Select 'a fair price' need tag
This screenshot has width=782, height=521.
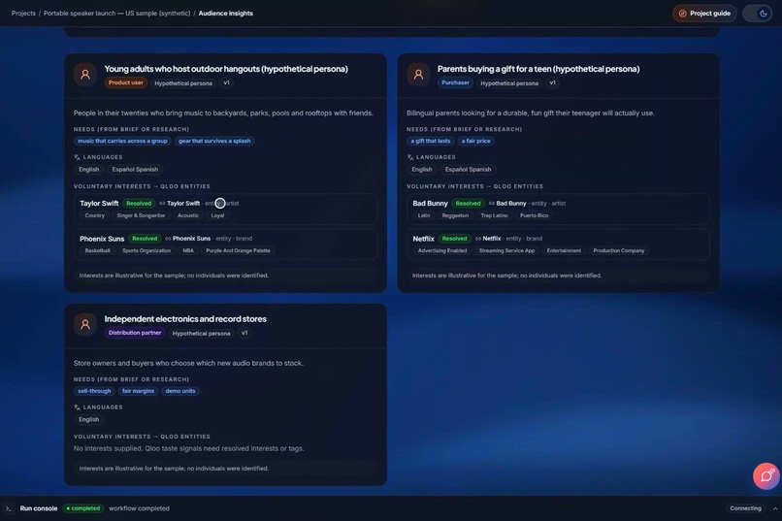[x=475, y=141]
